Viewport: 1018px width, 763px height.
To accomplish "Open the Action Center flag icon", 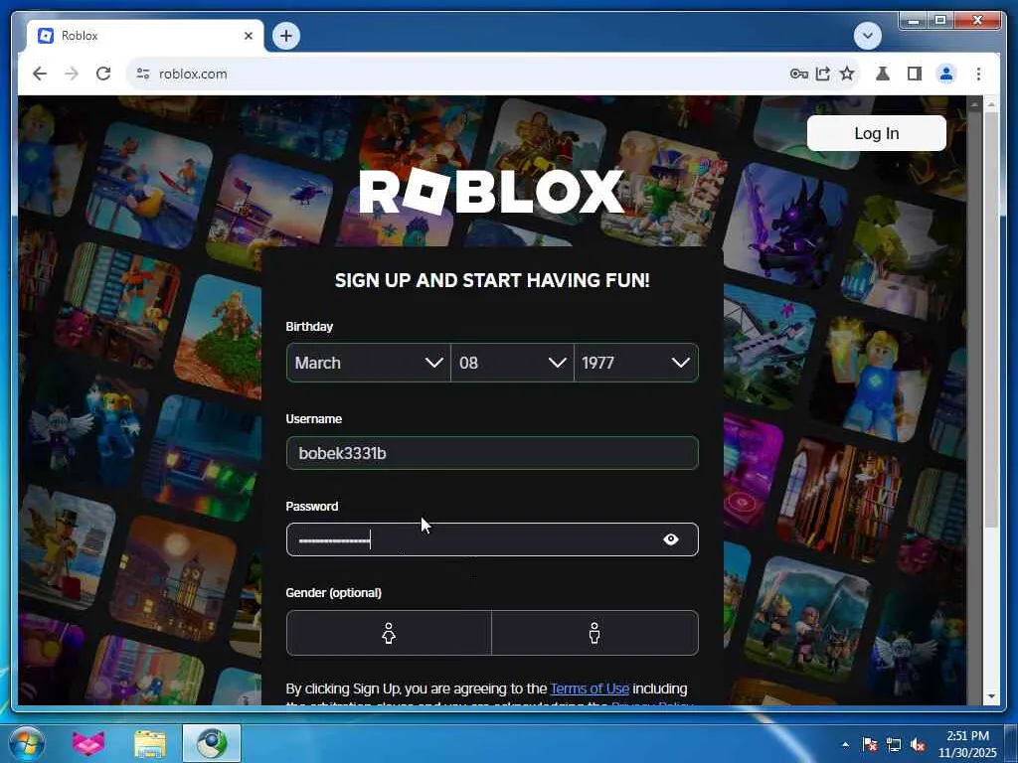I will pyautogui.click(x=869, y=744).
